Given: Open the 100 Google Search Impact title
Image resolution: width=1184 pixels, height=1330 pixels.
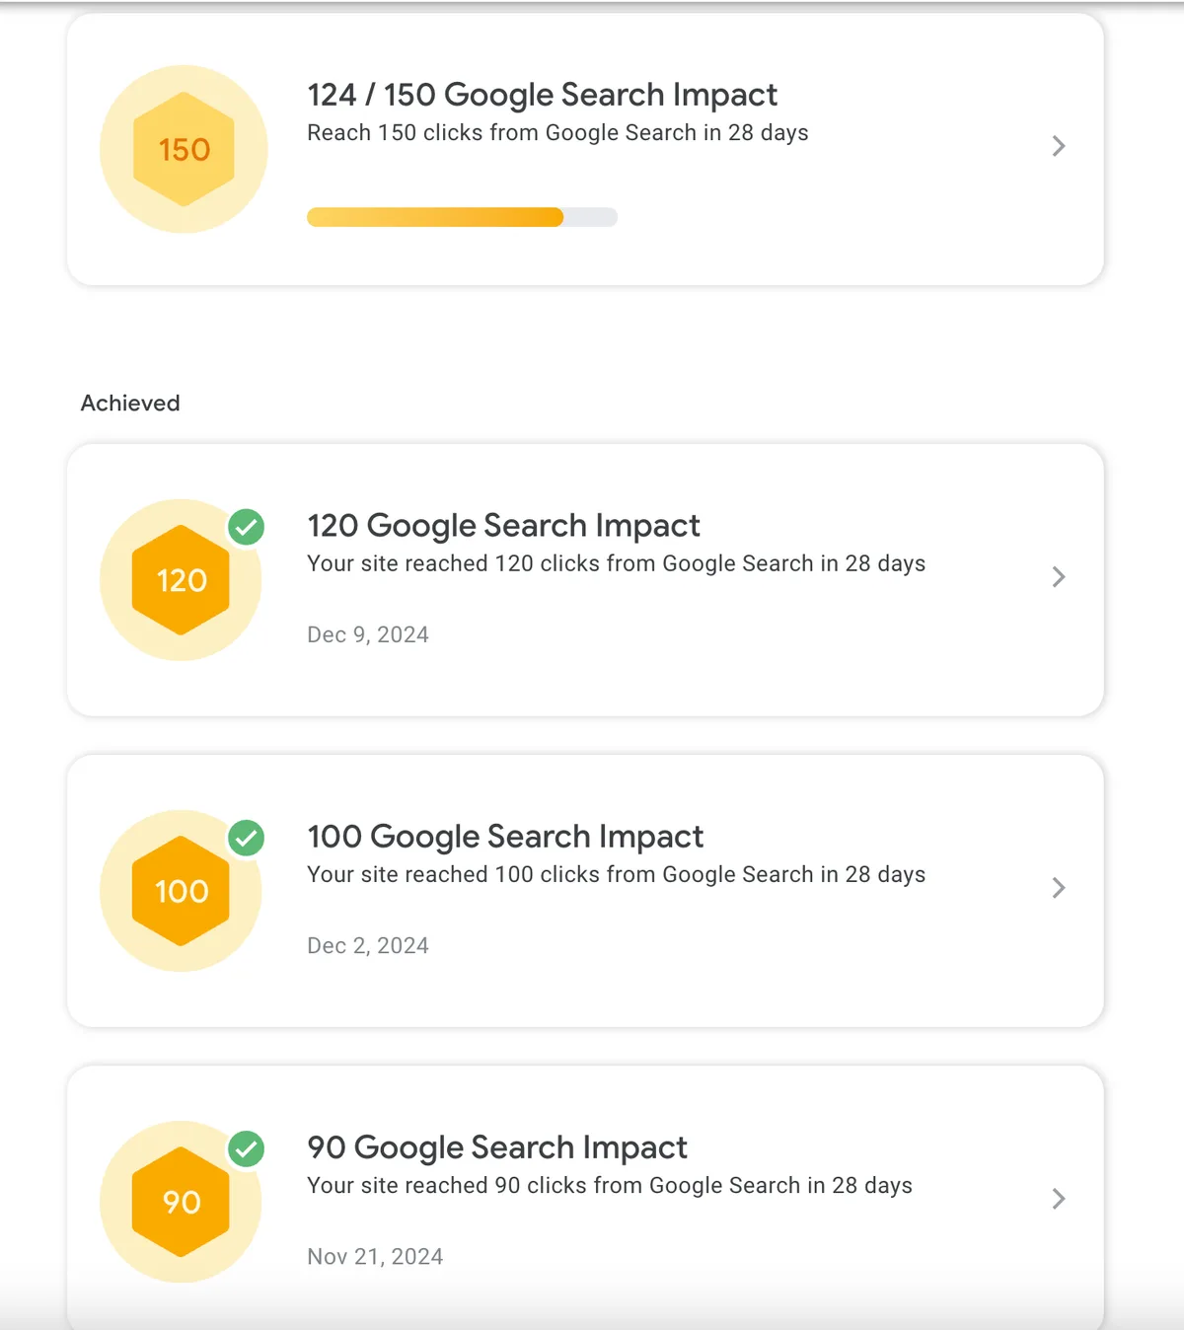Looking at the screenshot, I should [x=505, y=837].
